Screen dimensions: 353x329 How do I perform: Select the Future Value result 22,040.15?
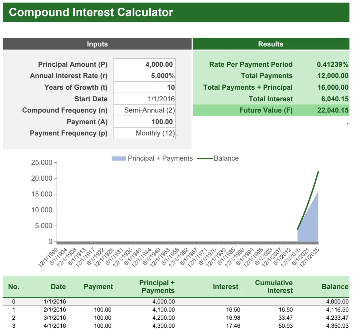(x=333, y=110)
